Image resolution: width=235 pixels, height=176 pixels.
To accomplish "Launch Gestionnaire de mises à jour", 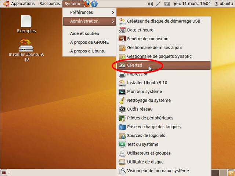I will click(164, 48).
